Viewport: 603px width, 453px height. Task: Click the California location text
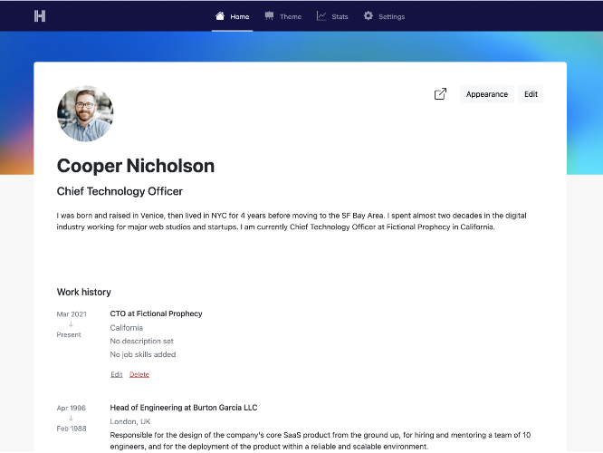click(x=127, y=328)
